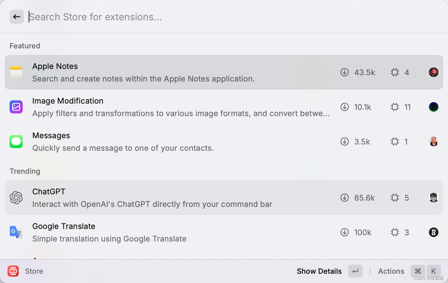
Task: Click the download icon in Image Modification row
Action: [x=345, y=107]
